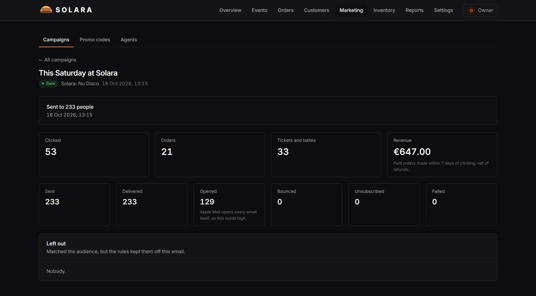The width and height of the screenshot is (536, 296).
Task: Click the campaign title 'This Saturday at Solara'
Action: click(x=78, y=73)
